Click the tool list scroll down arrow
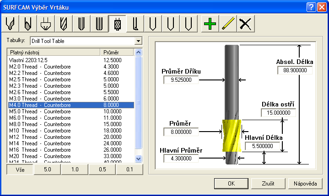Screen dimensions: 329x196 click(138, 159)
